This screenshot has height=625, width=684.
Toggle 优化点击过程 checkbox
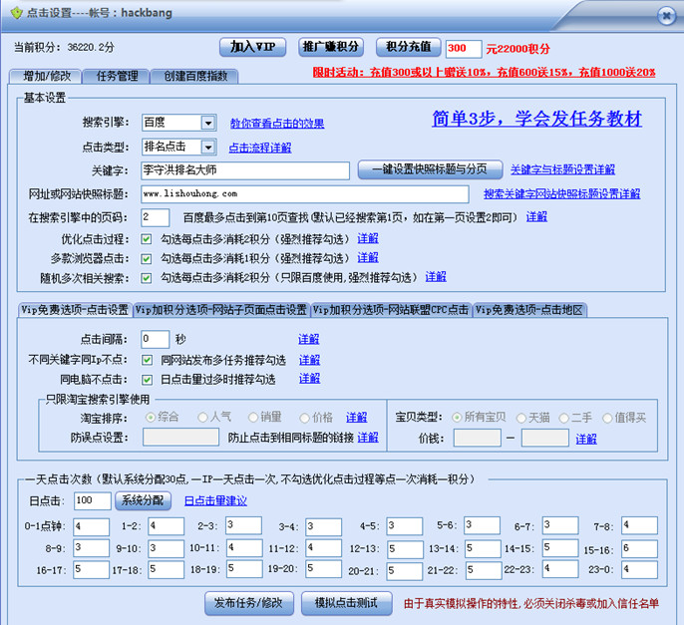[x=147, y=238]
